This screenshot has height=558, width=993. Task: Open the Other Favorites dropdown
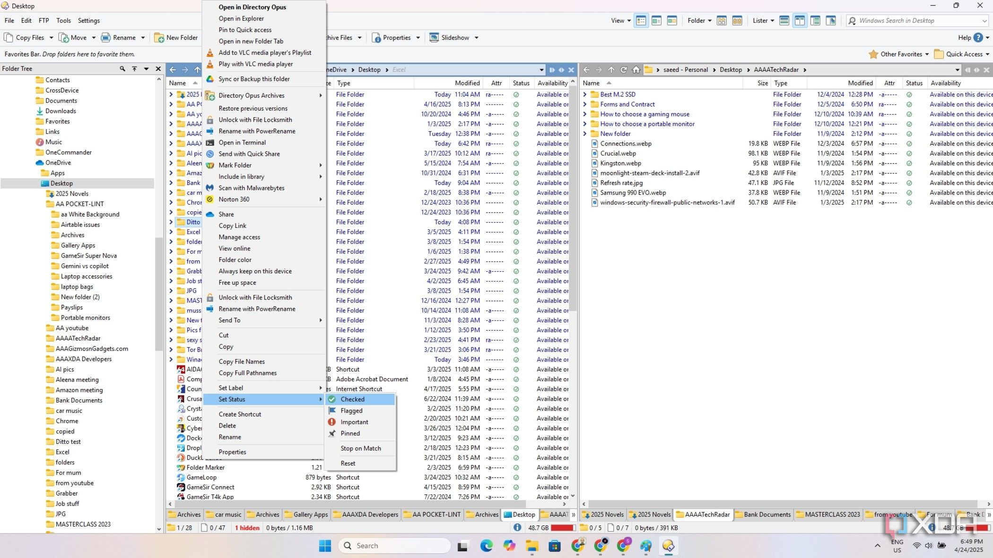(898, 54)
